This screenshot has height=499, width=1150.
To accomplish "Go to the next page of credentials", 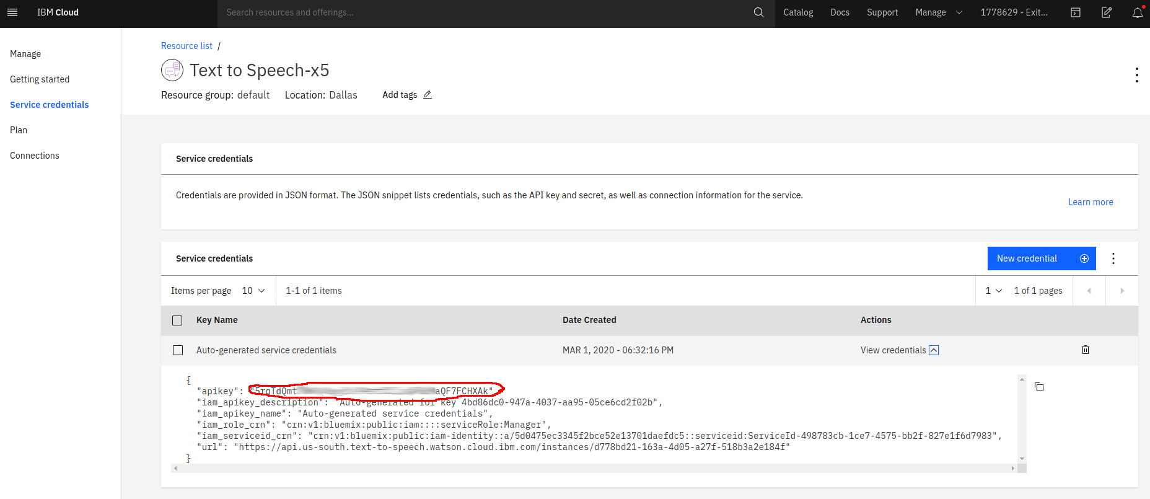I will click(x=1122, y=291).
